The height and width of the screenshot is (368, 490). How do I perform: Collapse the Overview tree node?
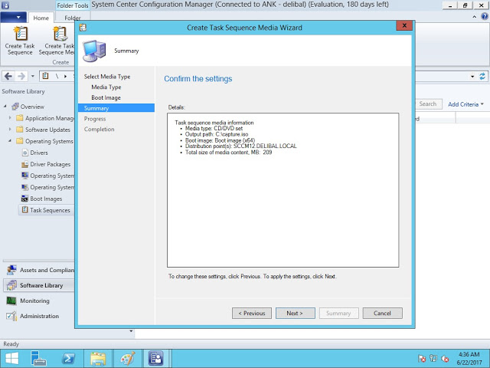pyautogui.click(x=5, y=107)
